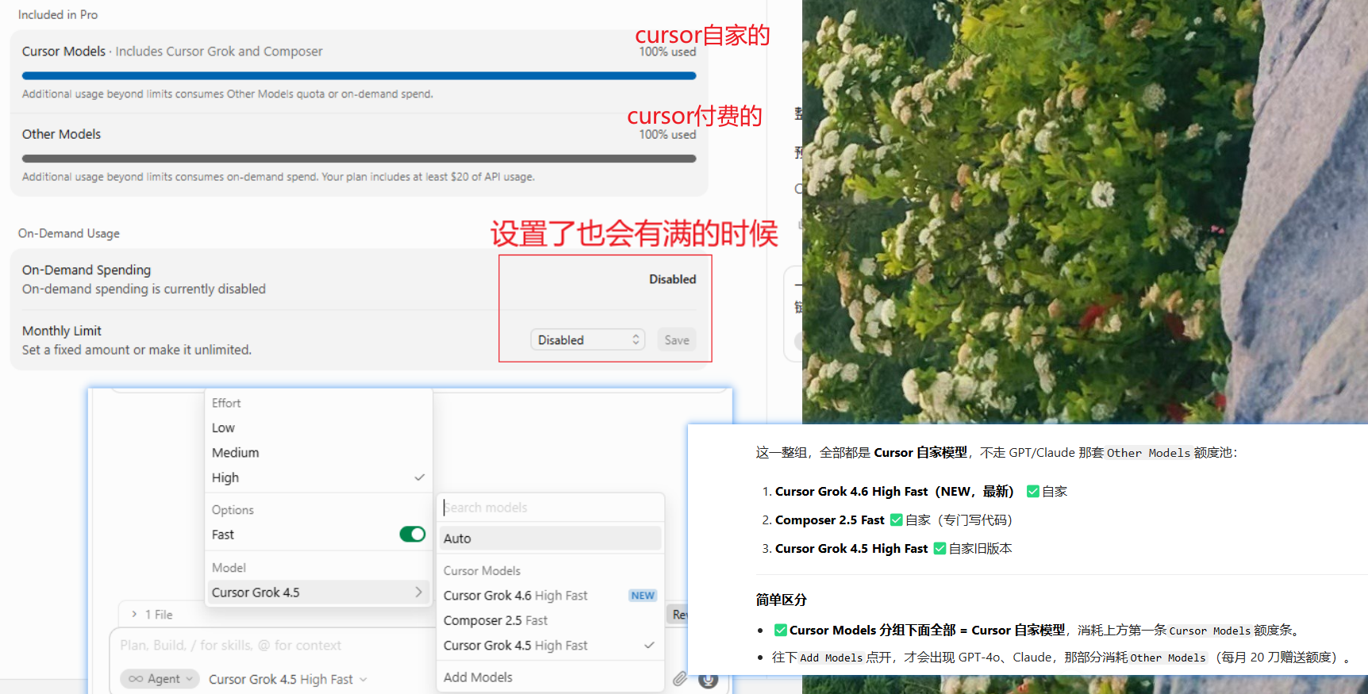
Task: Click the NEW badge beside Cursor Grok 4.6
Action: coord(643,596)
